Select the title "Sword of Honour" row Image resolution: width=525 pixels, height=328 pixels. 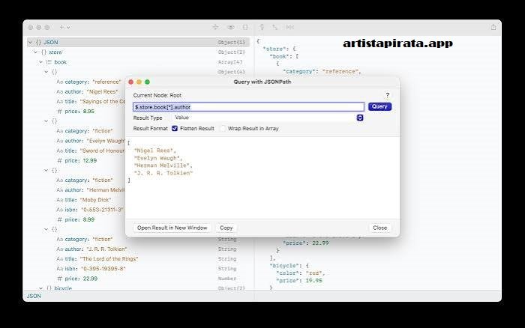(91, 151)
